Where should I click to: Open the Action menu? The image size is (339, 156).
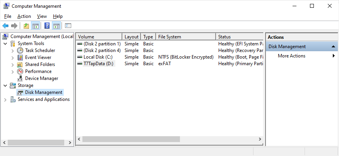(24, 16)
